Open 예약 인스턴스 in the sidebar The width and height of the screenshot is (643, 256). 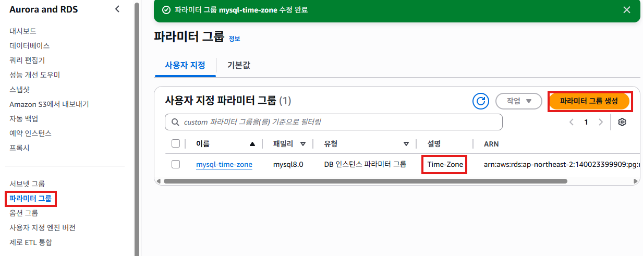tap(30, 133)
